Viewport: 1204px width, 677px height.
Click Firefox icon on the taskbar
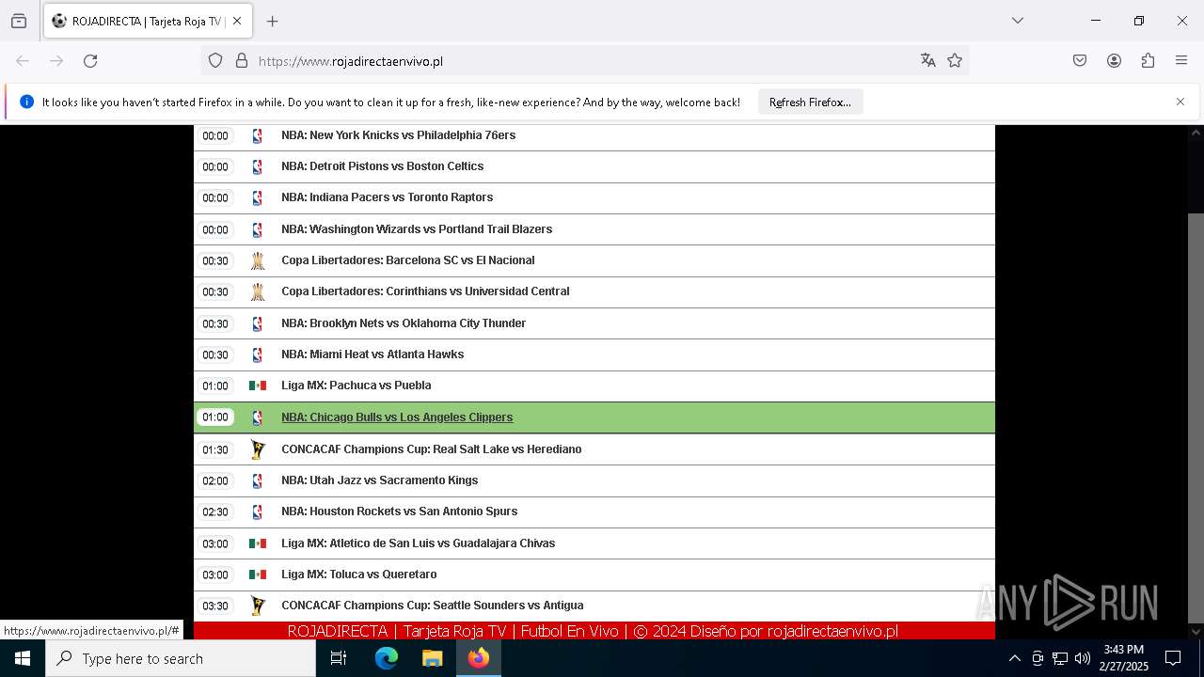pyautogui.click(x=478, y=658)
